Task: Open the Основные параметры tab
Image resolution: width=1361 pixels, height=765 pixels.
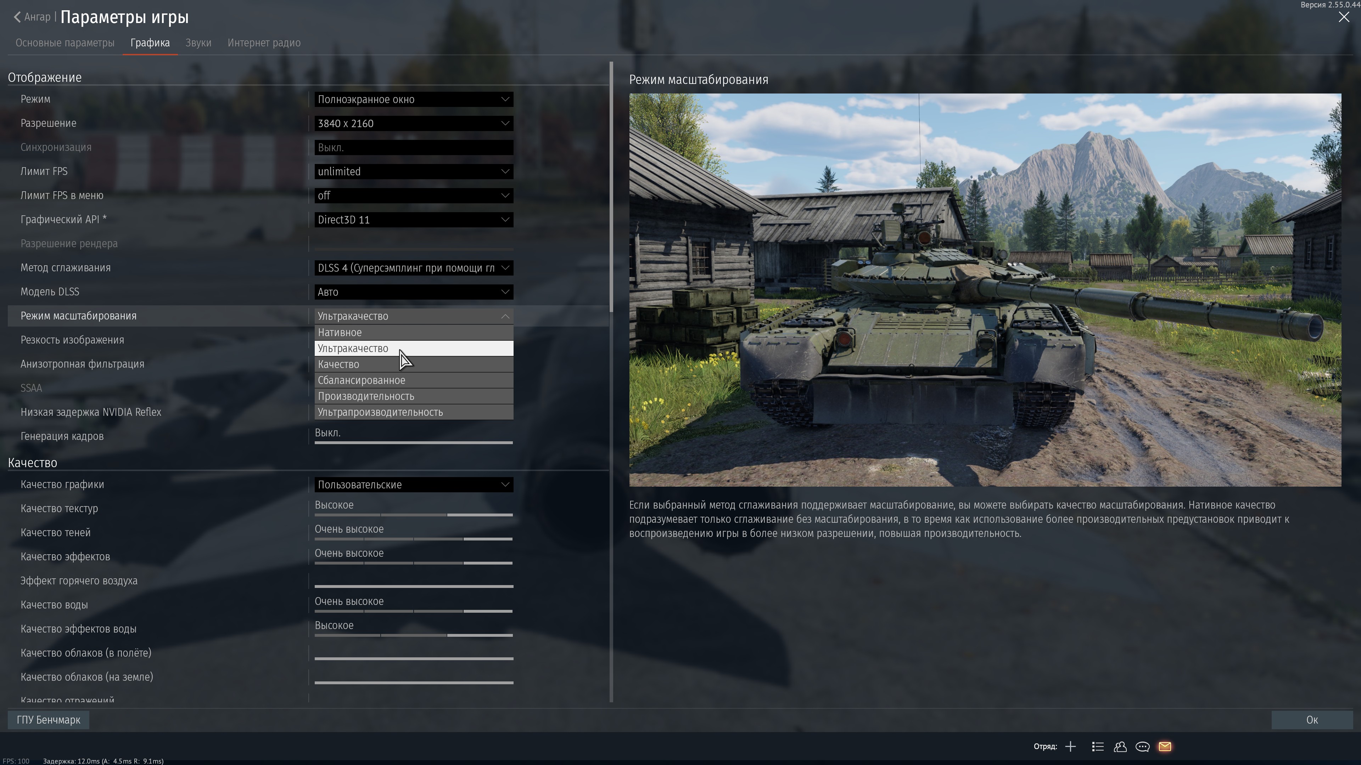Action: click(65, 43)
